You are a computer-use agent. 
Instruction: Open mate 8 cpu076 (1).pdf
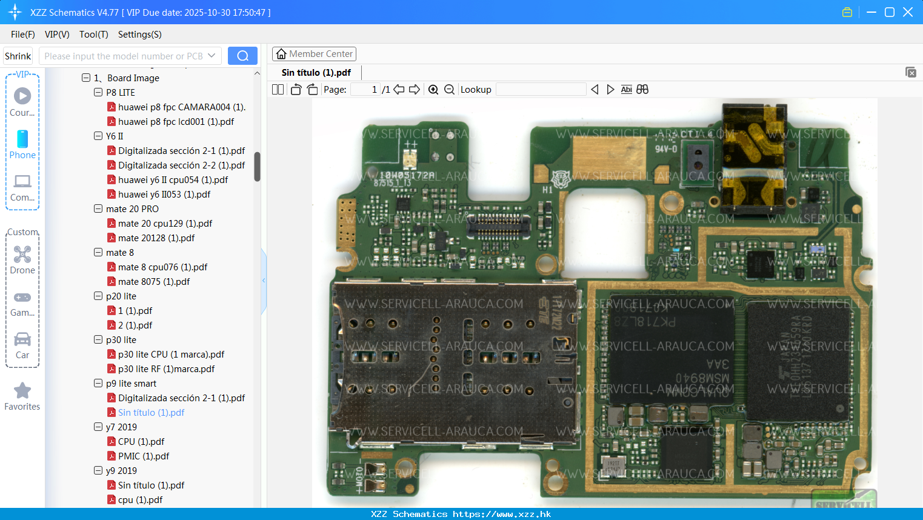click(158, 267)
